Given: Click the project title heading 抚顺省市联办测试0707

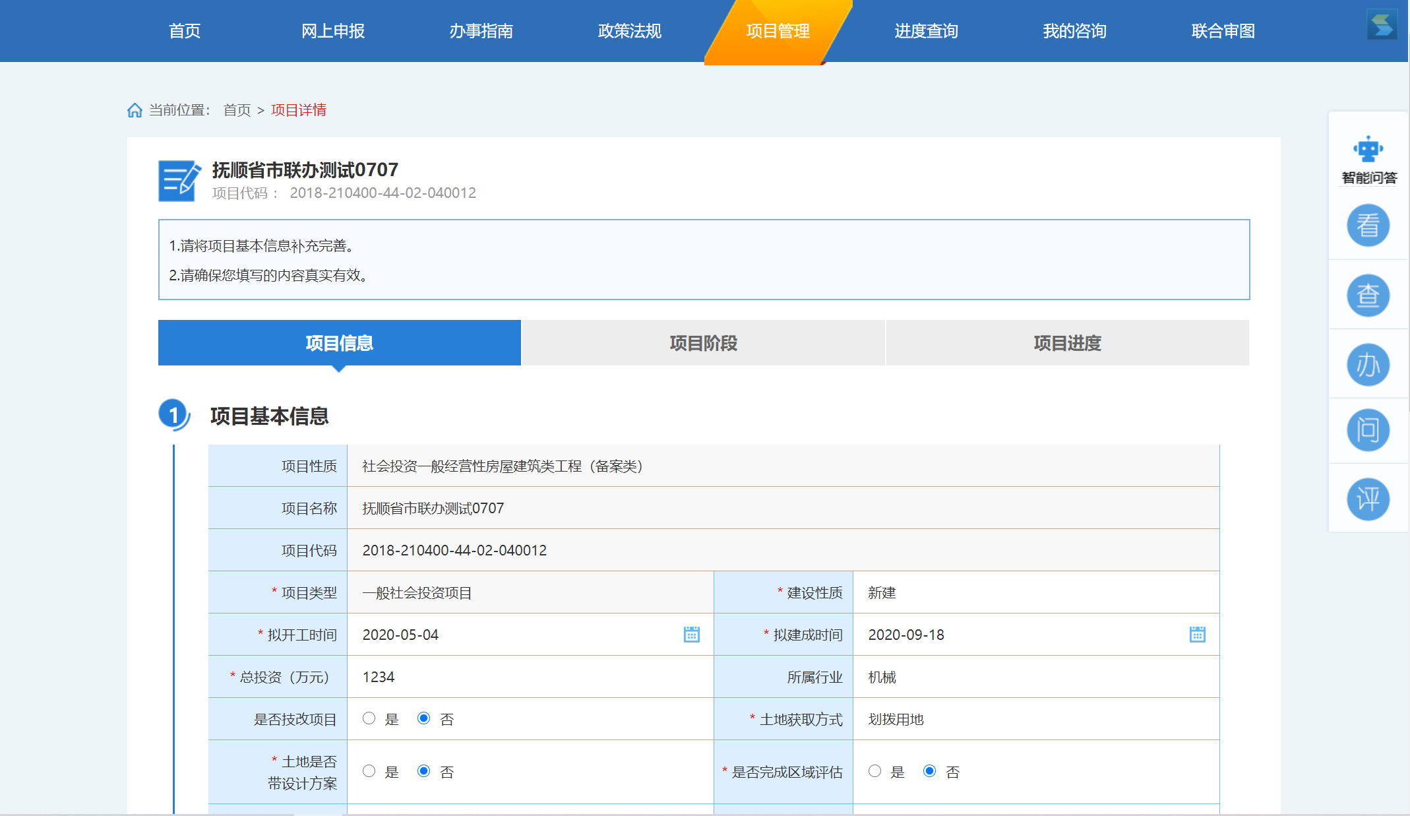Looking at the screenshot, I should pos(305,170).
